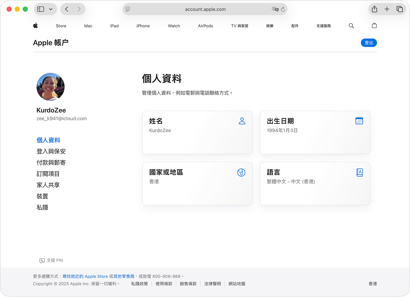Select 私隱 in the sidebar
The image size is (410, 297).
click(x=42, y=208)
